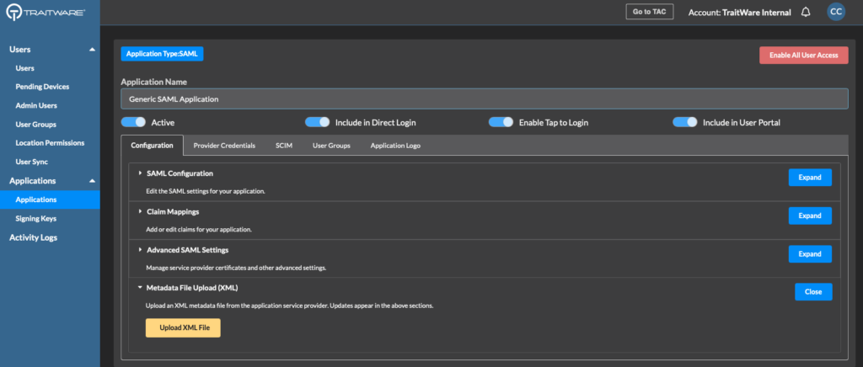The image size is (863, 367).
Task: Click the Claim Mappings heading
Action: (x=173, y=211)
